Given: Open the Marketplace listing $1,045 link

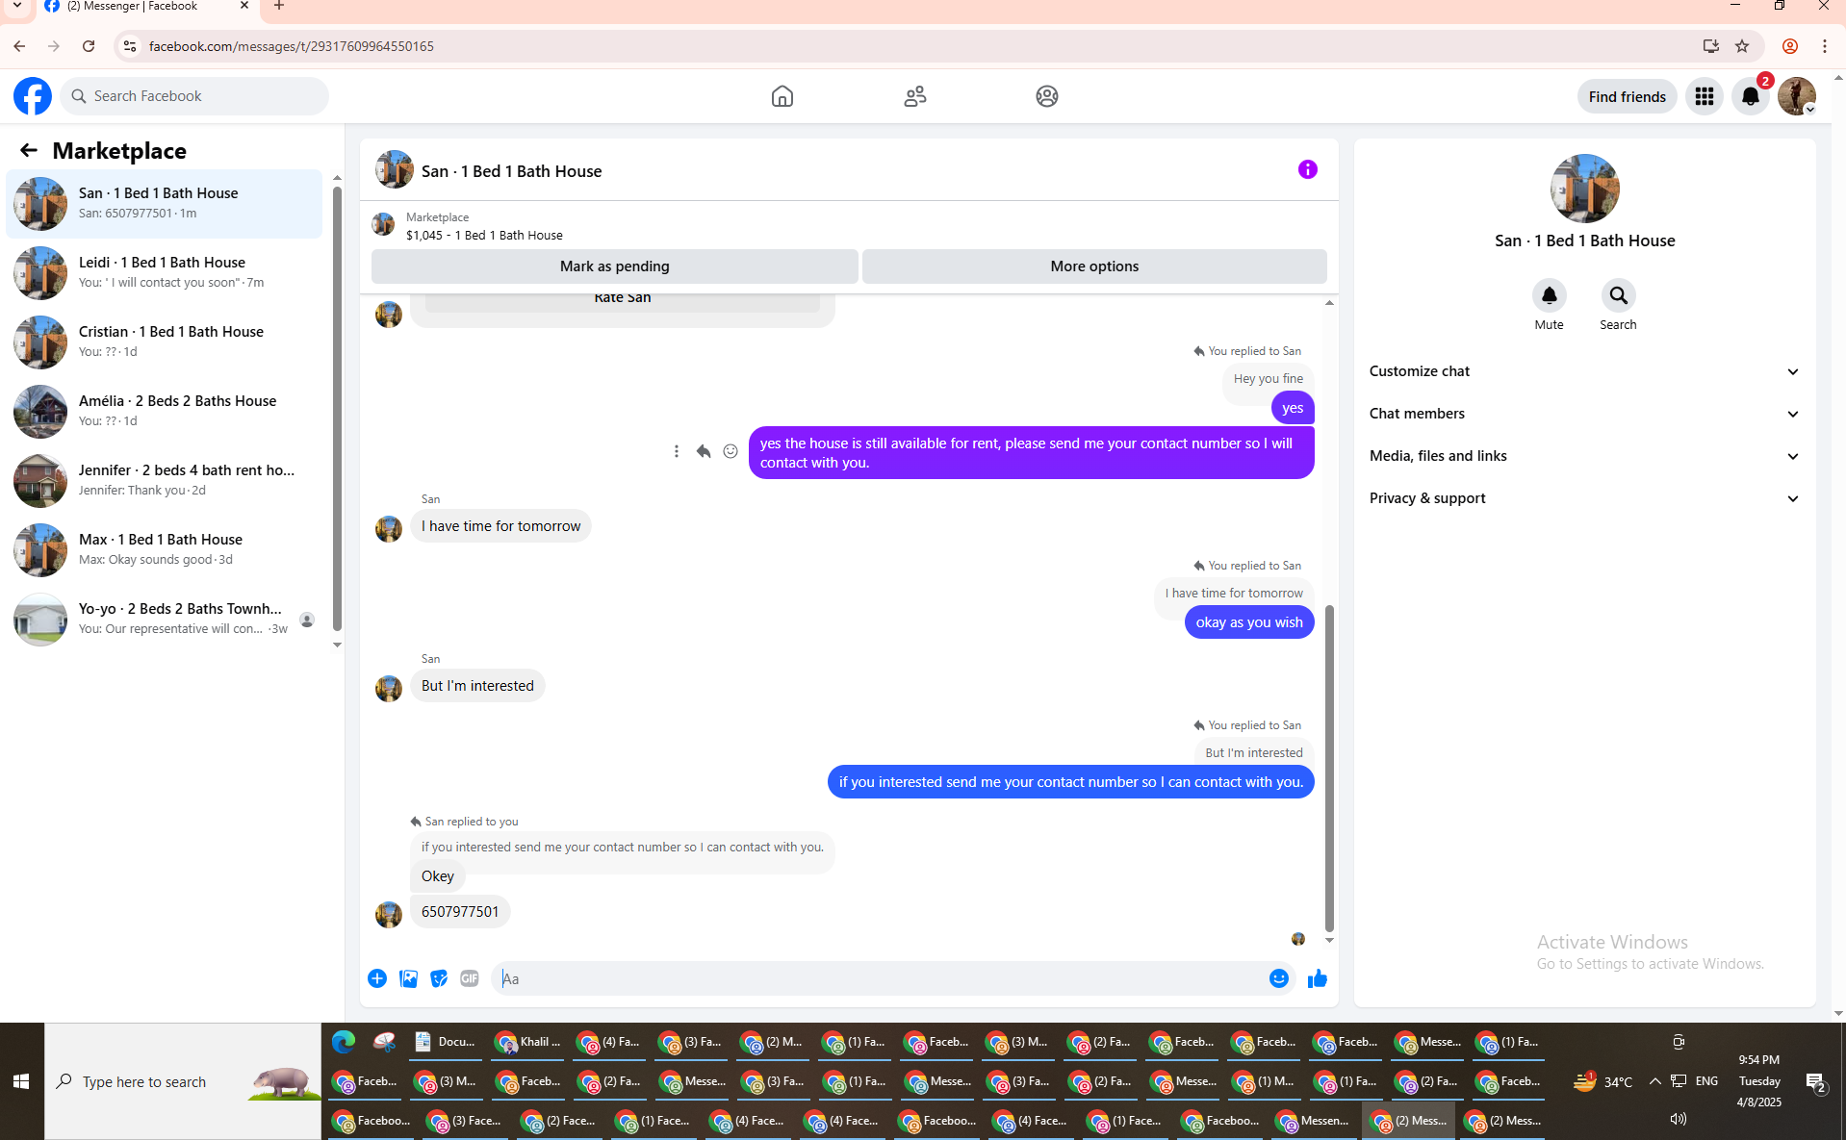Looking at the screenshot, I should 483,235.
